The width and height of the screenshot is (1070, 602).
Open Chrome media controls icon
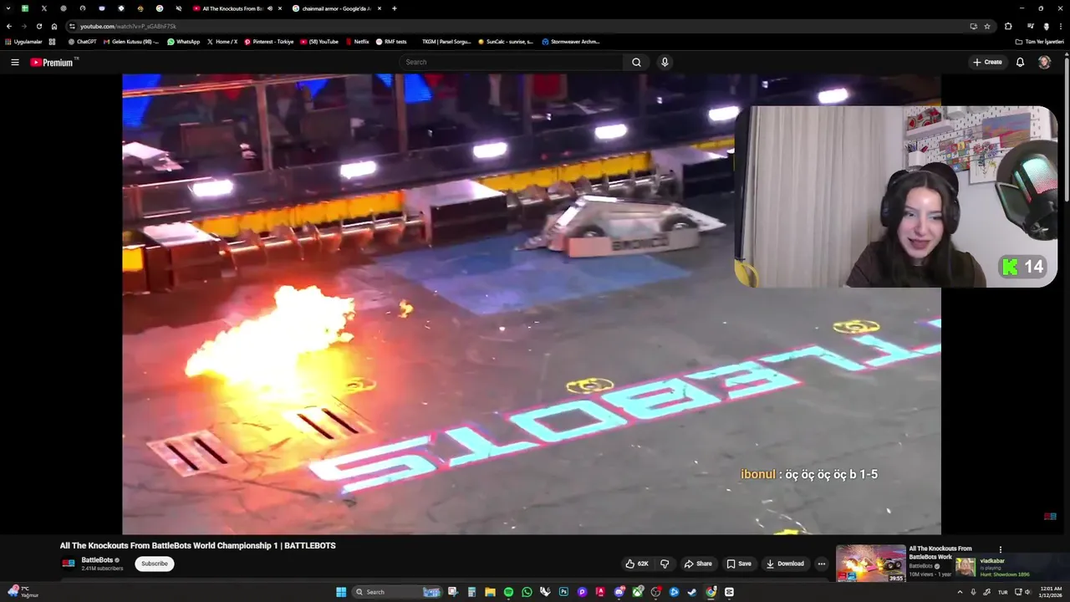pos(1031,26)
